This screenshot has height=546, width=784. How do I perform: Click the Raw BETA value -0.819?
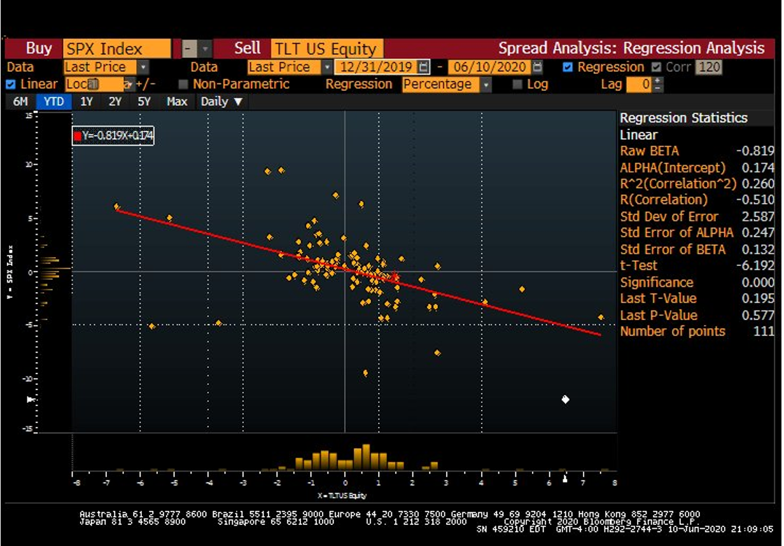click(755, 151)
